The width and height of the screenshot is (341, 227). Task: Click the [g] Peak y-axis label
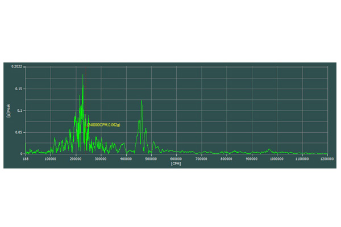9,110
